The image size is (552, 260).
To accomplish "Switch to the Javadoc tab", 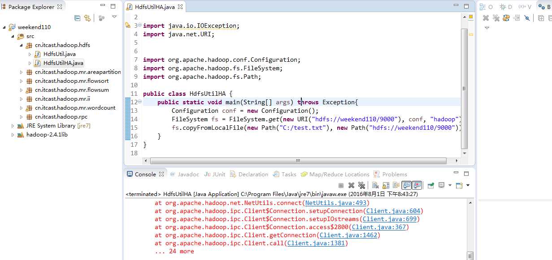I will click(x=185, y=175).
